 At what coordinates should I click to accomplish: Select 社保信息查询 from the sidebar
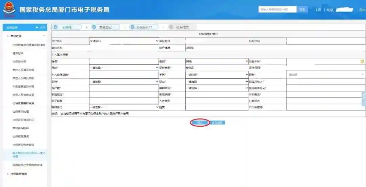[21, 136]
